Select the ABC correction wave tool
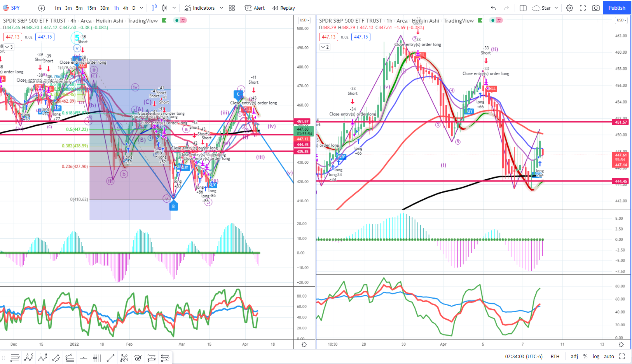Viewport: 632px width, 364px height. [29, 358]
